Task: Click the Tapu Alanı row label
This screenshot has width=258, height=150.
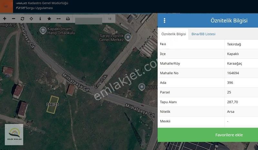Action: pyautogui.click(x=168, y=102)
